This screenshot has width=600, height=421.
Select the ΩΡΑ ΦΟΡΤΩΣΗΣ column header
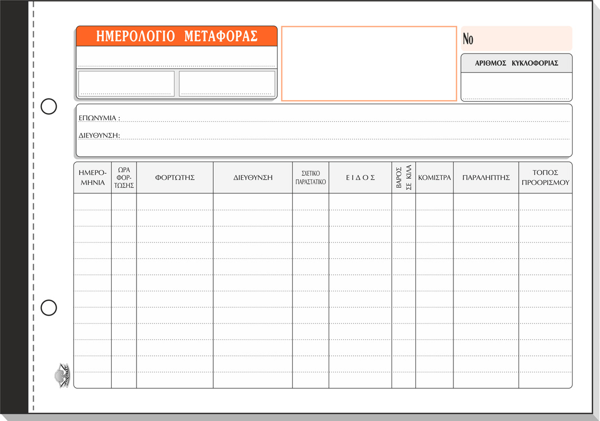pos(124,177)
